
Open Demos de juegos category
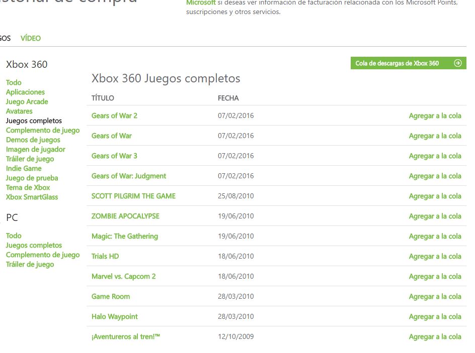pos(33,140)
